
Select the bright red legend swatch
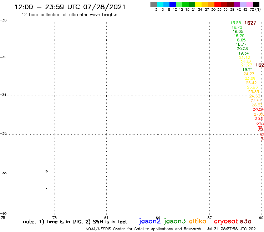pyautogui.click(x=218, y=4)
